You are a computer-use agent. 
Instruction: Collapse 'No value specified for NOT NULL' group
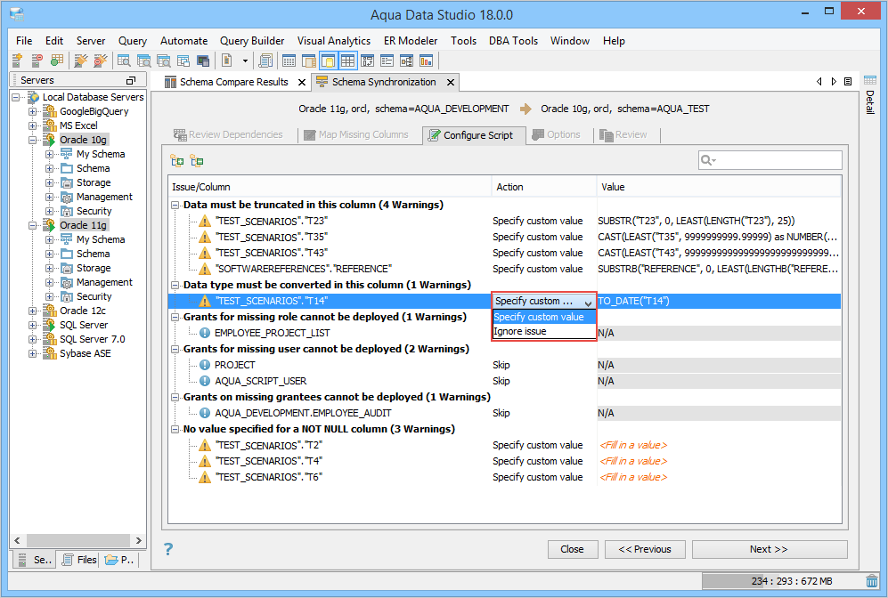click(x=175, y=430)
